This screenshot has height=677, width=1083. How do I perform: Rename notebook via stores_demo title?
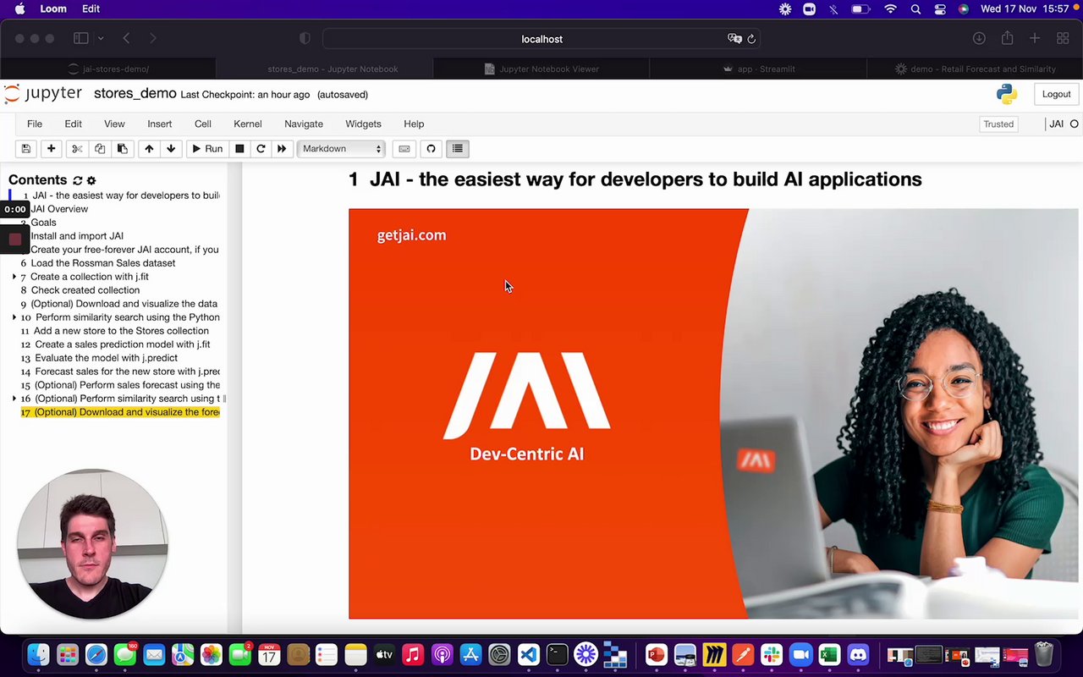pos(135,94)
